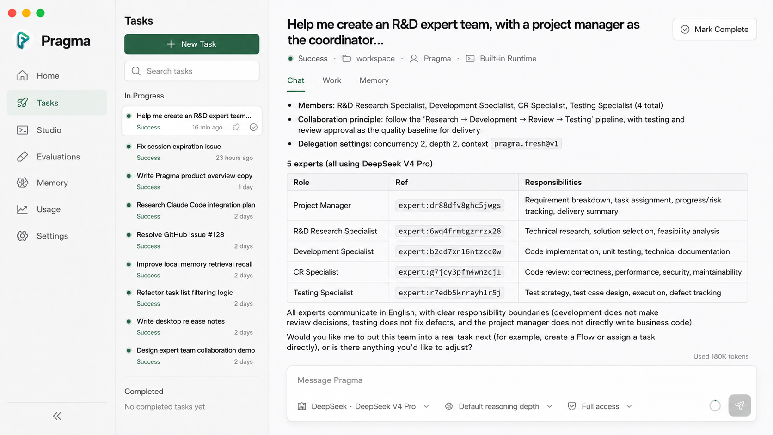This screenshot has width=773, height=435.
Task: Open Home from the sidebar
Action: click(57, 75)
